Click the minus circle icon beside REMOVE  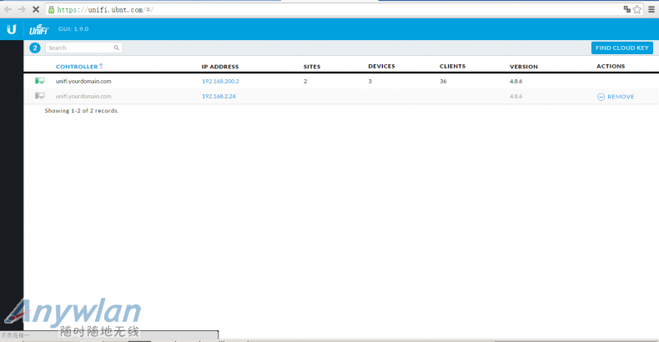tap(601, 97)
